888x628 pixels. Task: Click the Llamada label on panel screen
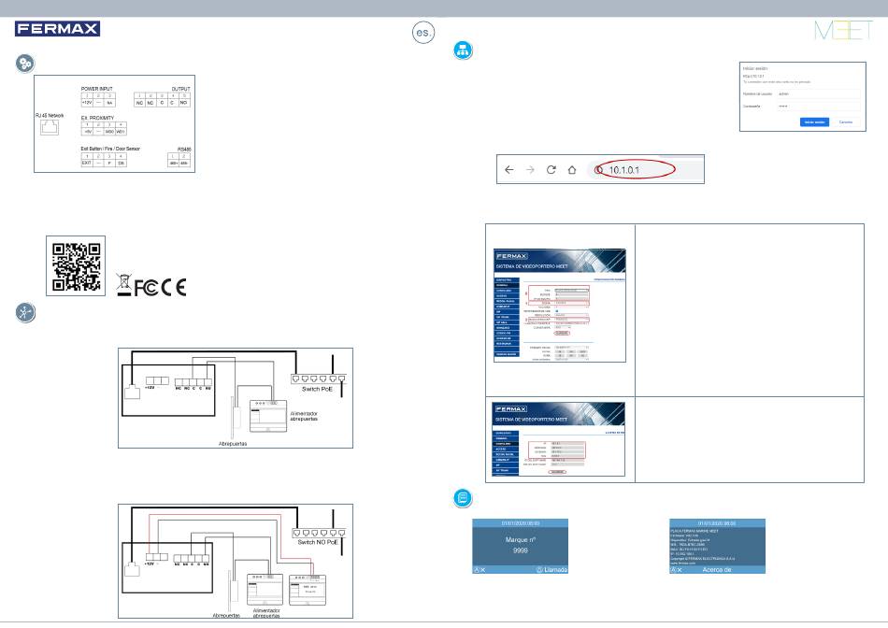click(x=555, y=570)
